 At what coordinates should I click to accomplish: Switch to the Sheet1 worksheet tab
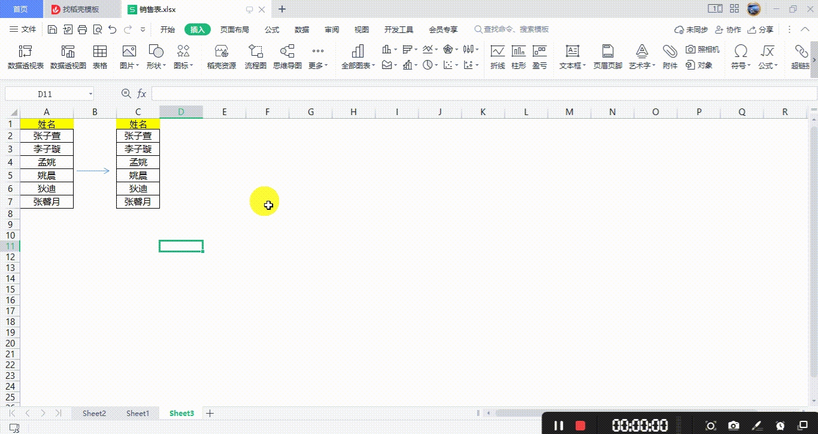tap(137, 413)
